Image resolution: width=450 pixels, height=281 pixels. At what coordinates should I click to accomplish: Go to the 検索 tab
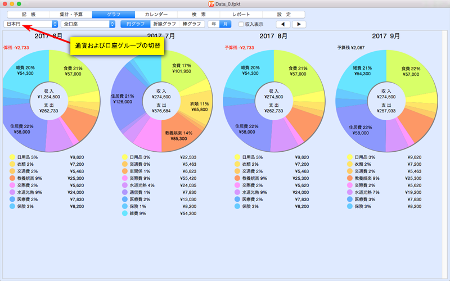199,15
